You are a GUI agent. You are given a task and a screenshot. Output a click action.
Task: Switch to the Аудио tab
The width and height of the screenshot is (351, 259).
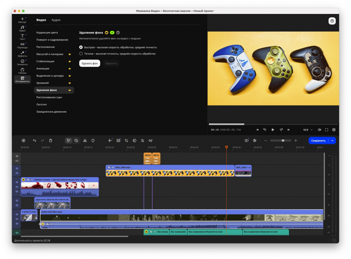(x=56, y=20)
